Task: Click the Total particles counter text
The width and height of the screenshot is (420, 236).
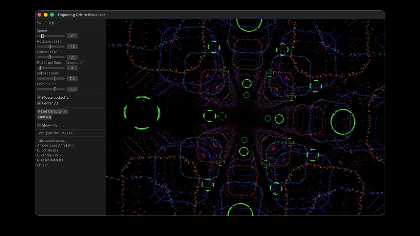Action: click(55, 133)
